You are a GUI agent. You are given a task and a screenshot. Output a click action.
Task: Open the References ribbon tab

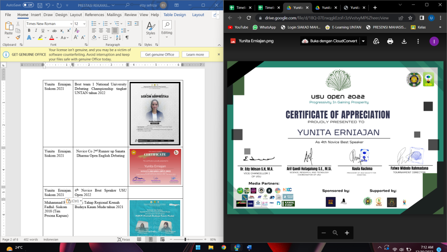coord(94,15)
